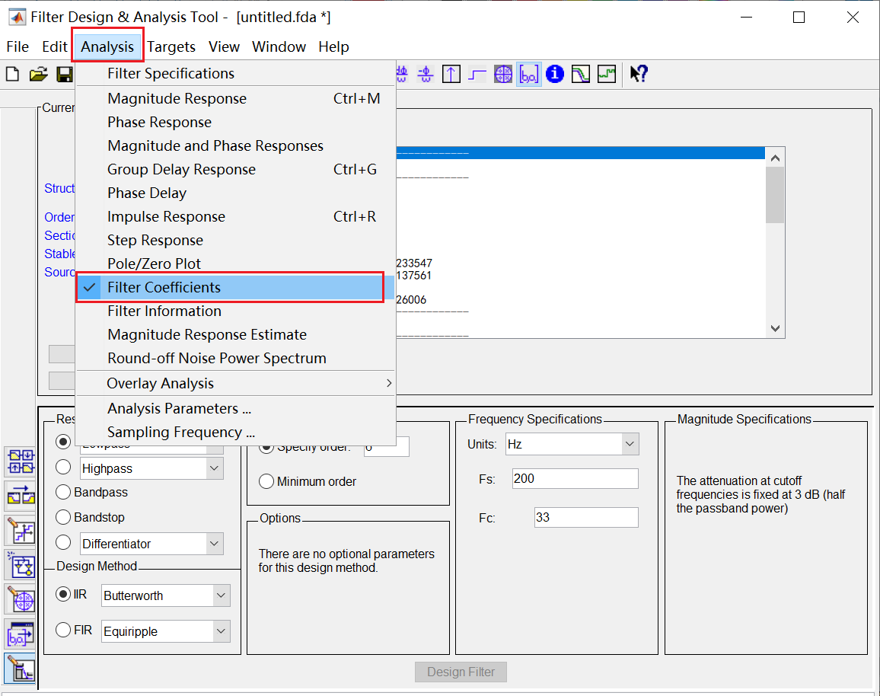The height and width of the screenshot is (696, 880).
Task: Open Sampling Frequency dialog entry
Action: (235, 433)
